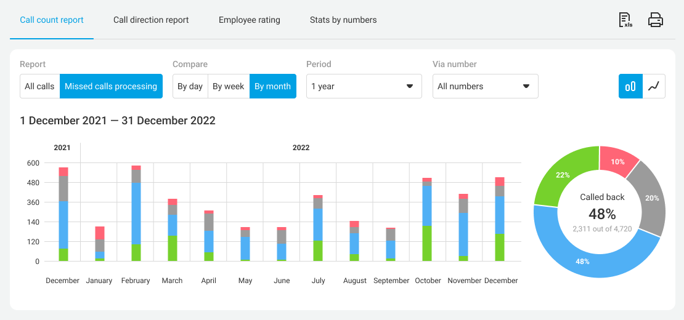Compare By month
The width and height of the screenshot is (684, 320).
click(x=272, y=86)
